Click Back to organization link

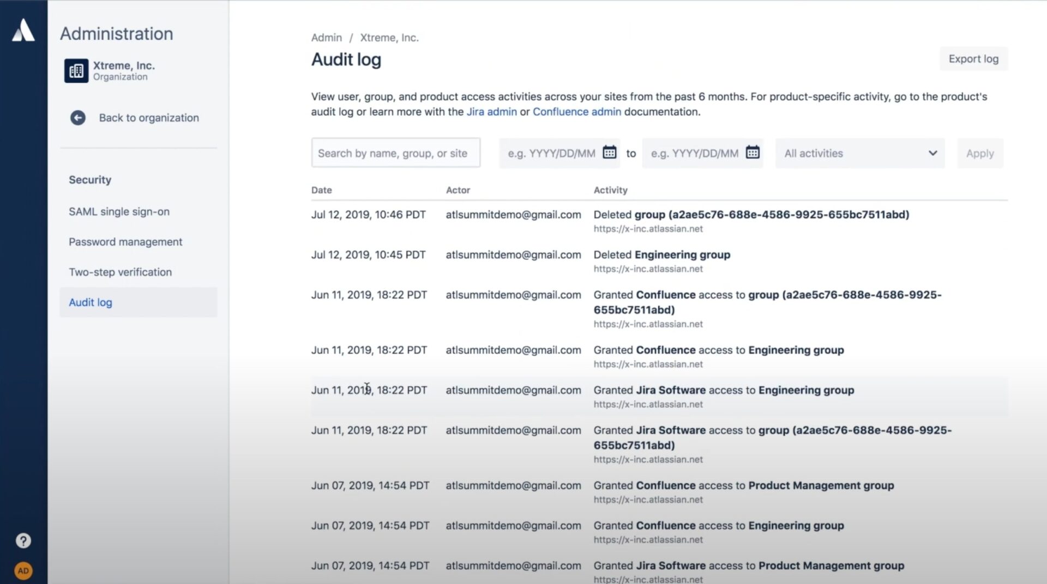[149, 118]
